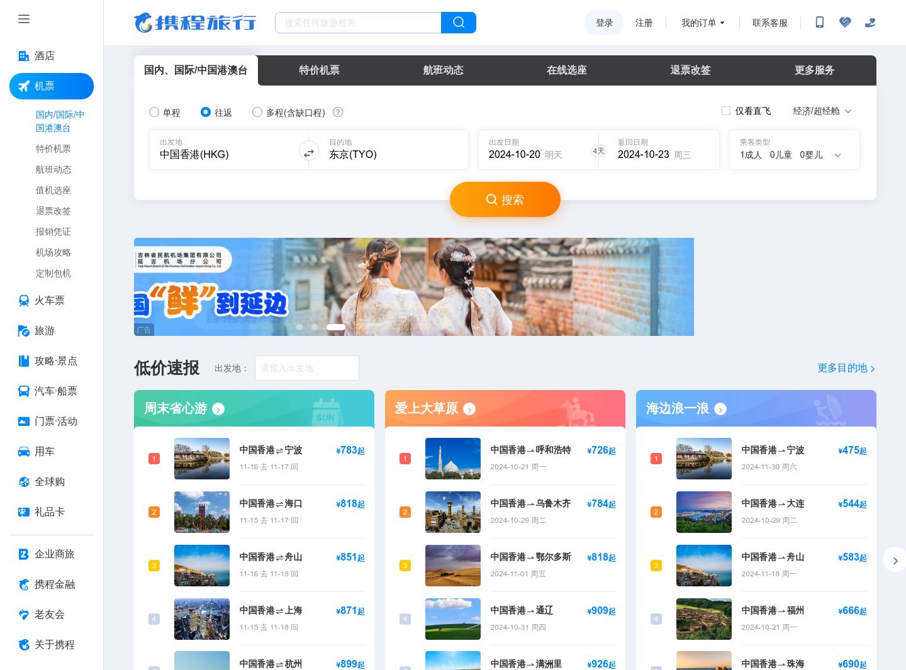Open 报销凭证 in the sidebar submenu
Viewport: 906px width, 670px height.
(x=53, y=232)
